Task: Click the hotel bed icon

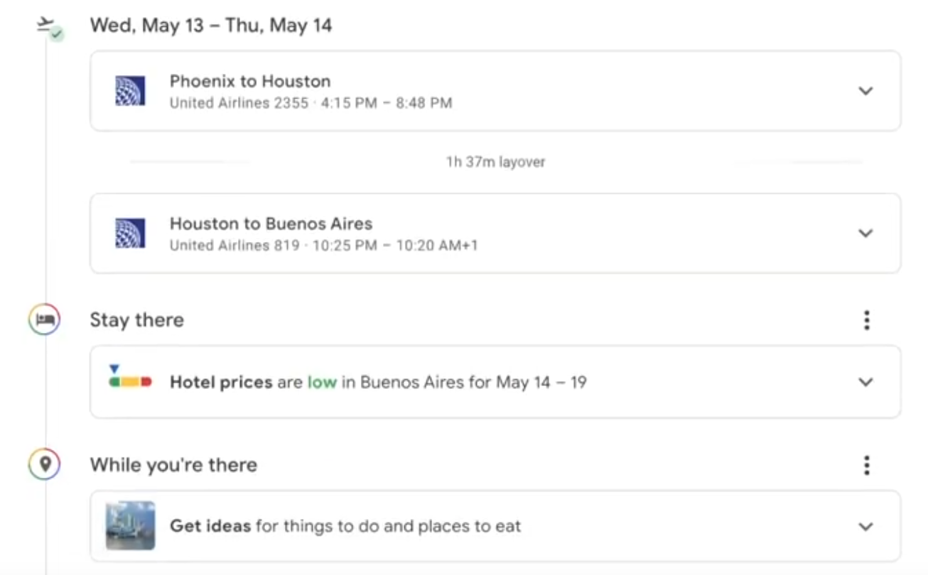Action: point(45,320)
